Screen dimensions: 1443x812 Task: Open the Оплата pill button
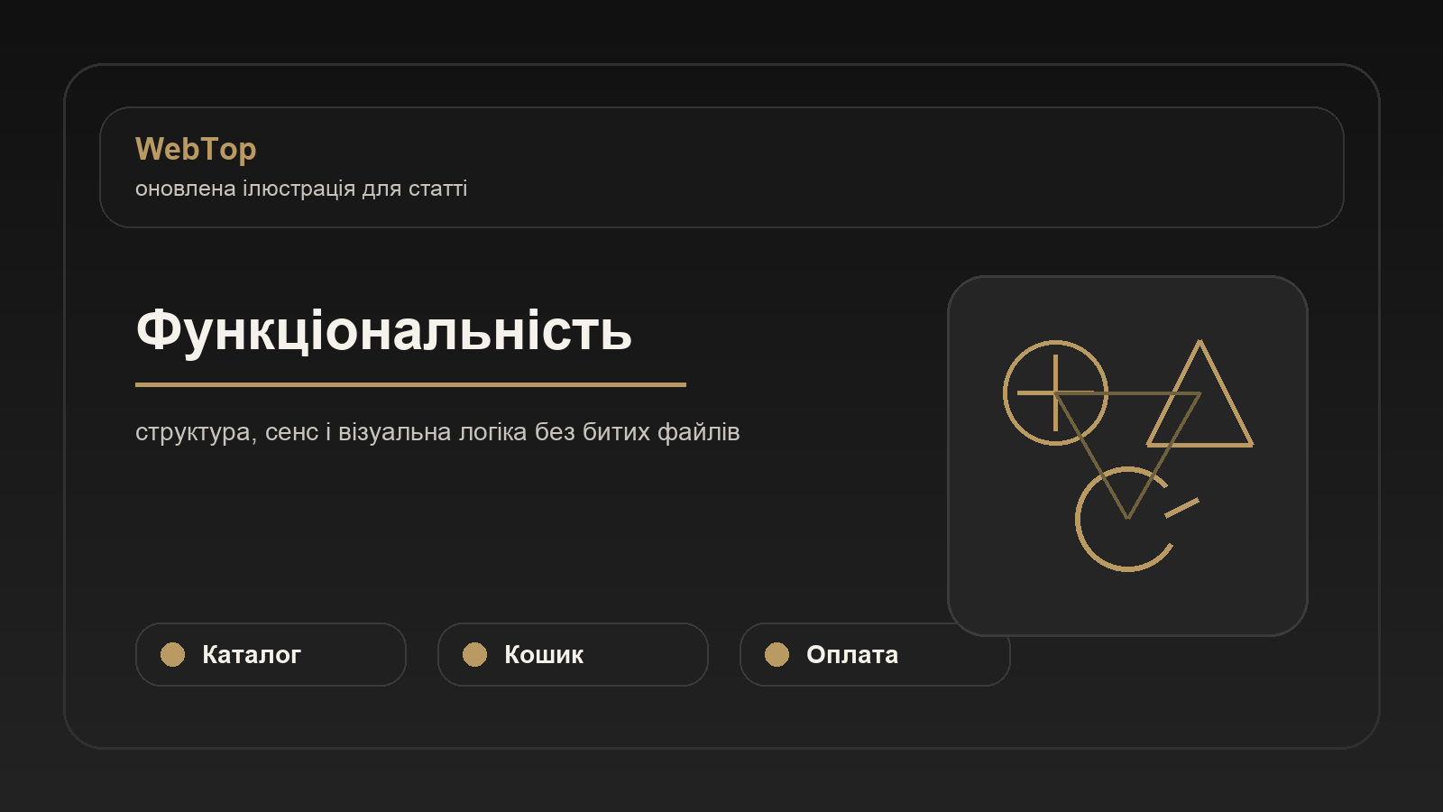875,654
